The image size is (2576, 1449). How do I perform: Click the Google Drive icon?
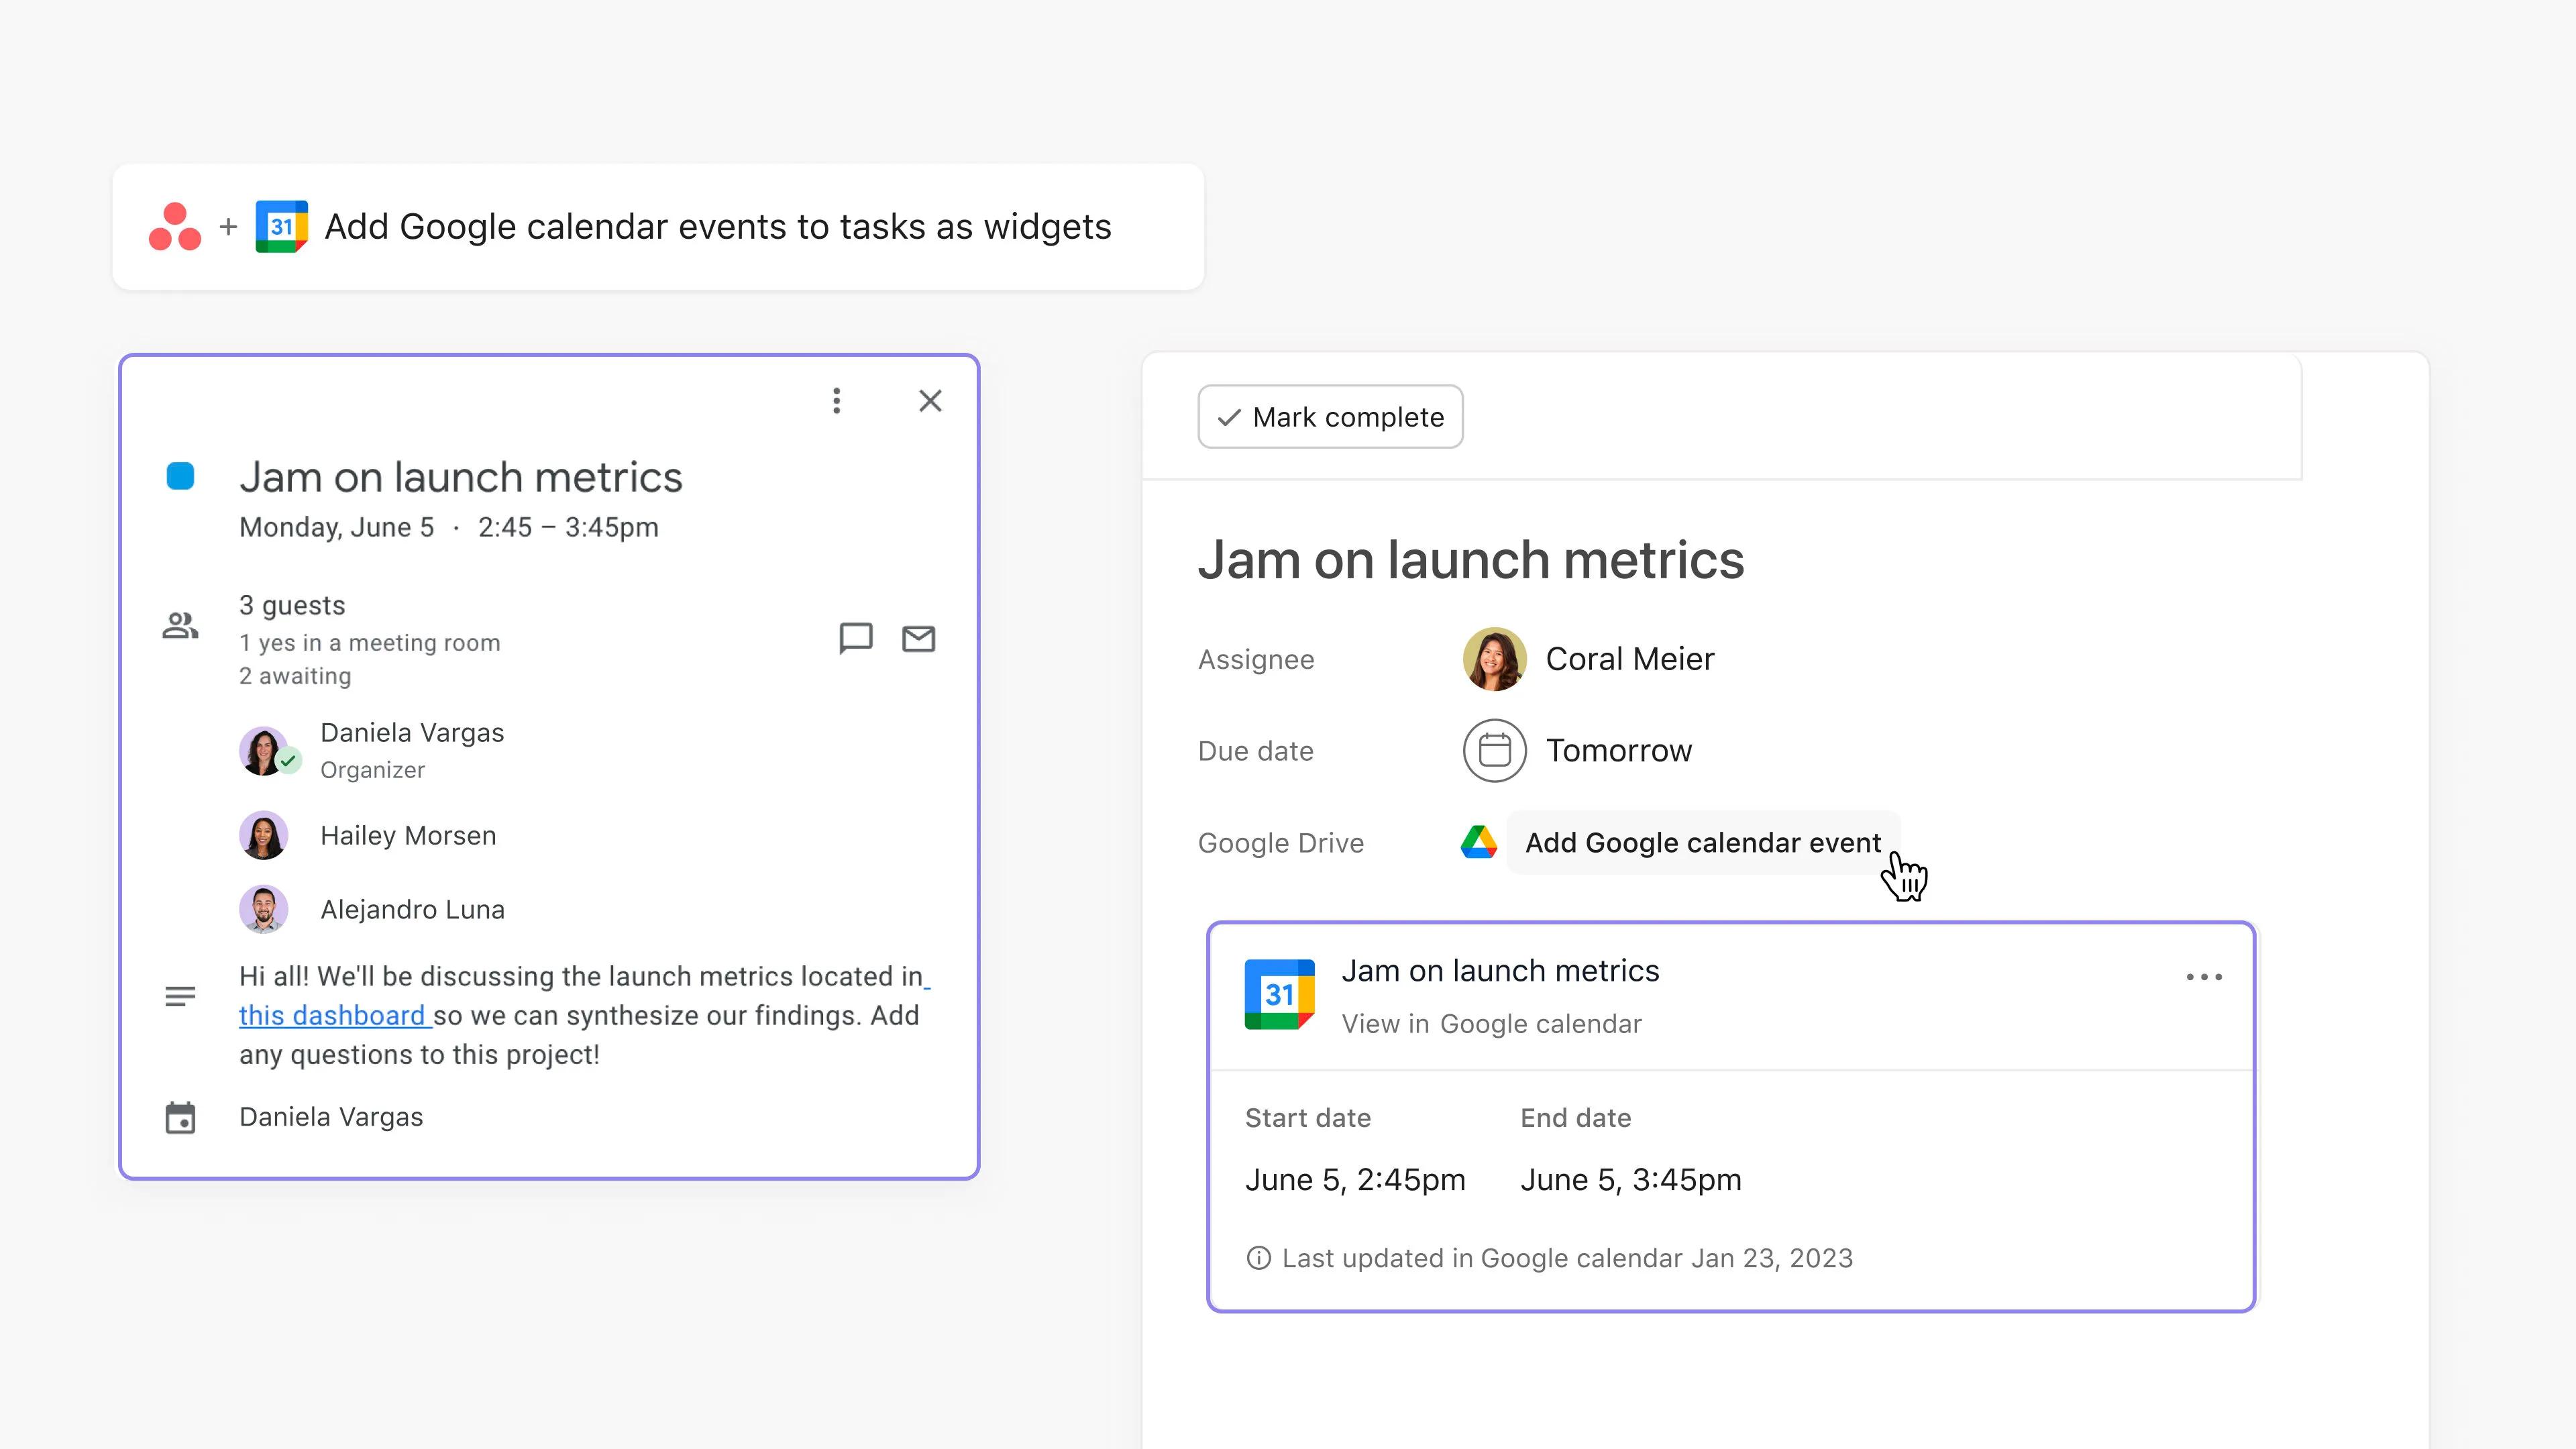click(1478, 842)
